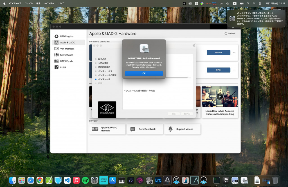Click the UA menu bar icon
Viewport: 288px width, 187px height.
221,3
